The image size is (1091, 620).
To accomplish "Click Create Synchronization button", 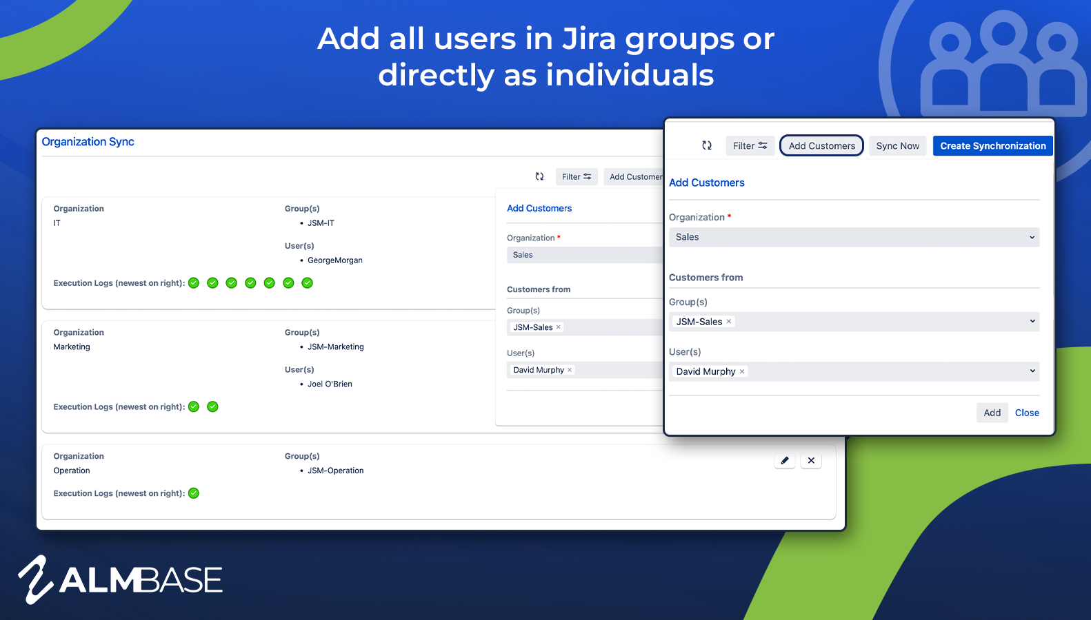I will coord(992,145).
